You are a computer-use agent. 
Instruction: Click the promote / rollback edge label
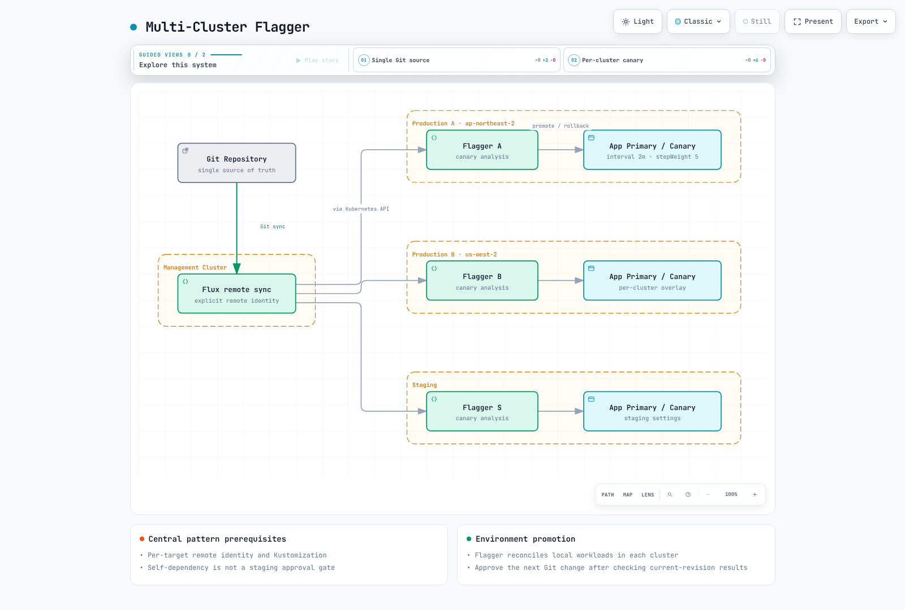point(561,126)
